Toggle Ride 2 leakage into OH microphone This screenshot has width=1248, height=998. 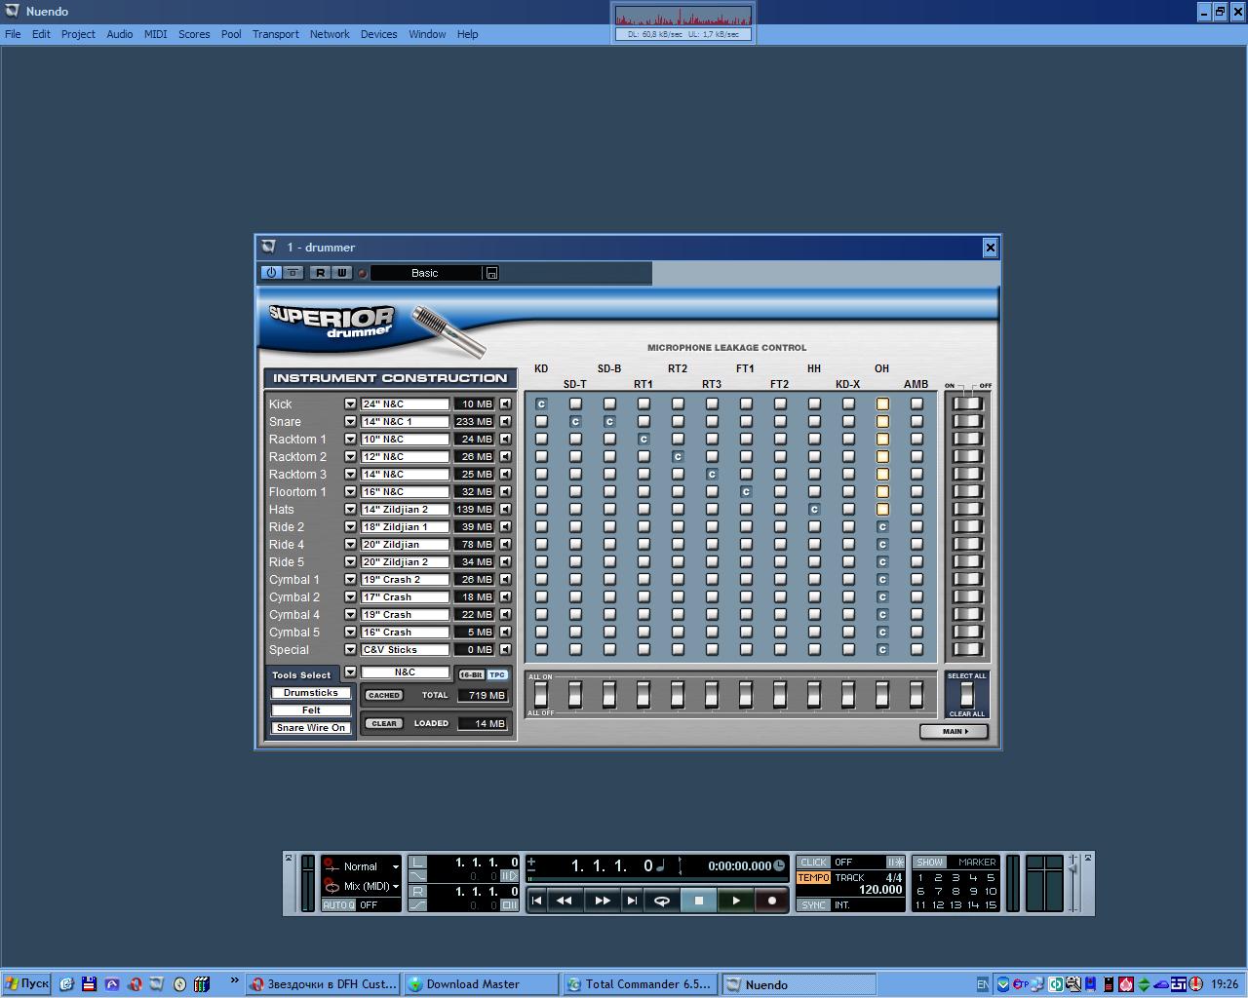882,526
